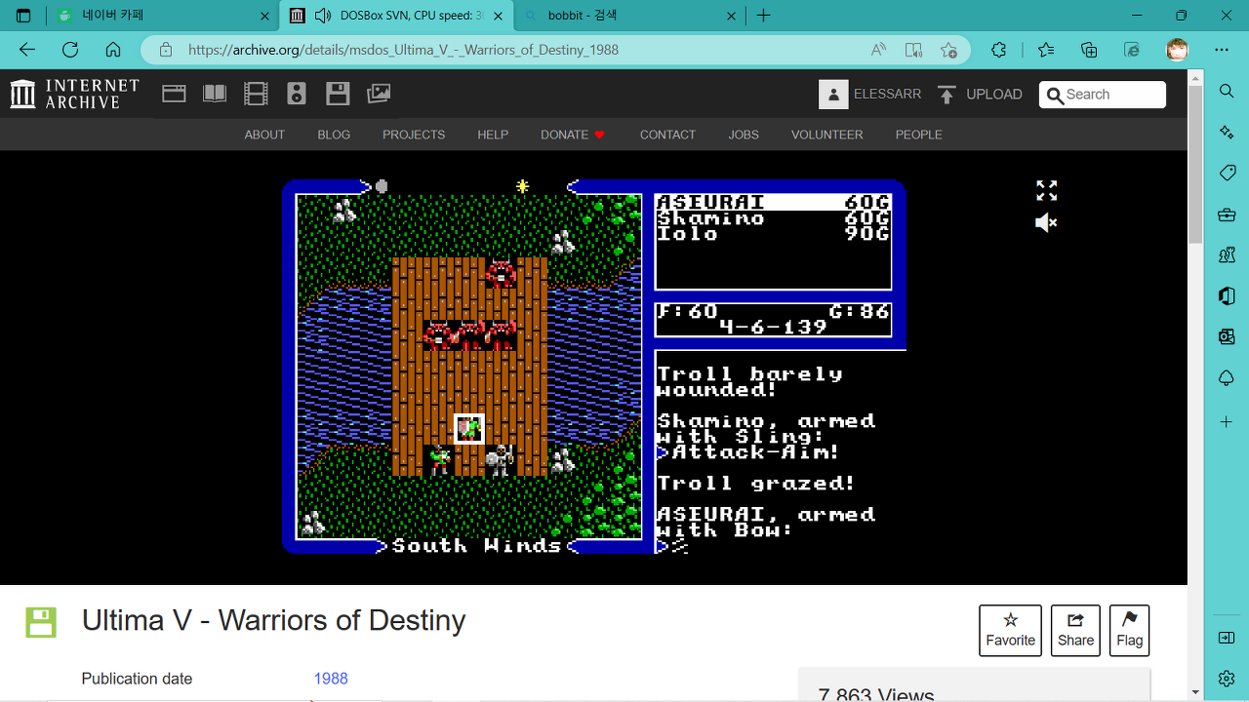The image size is (1249, 702).
Task: Open a new browser tab
Action: (x=764, y=16)
